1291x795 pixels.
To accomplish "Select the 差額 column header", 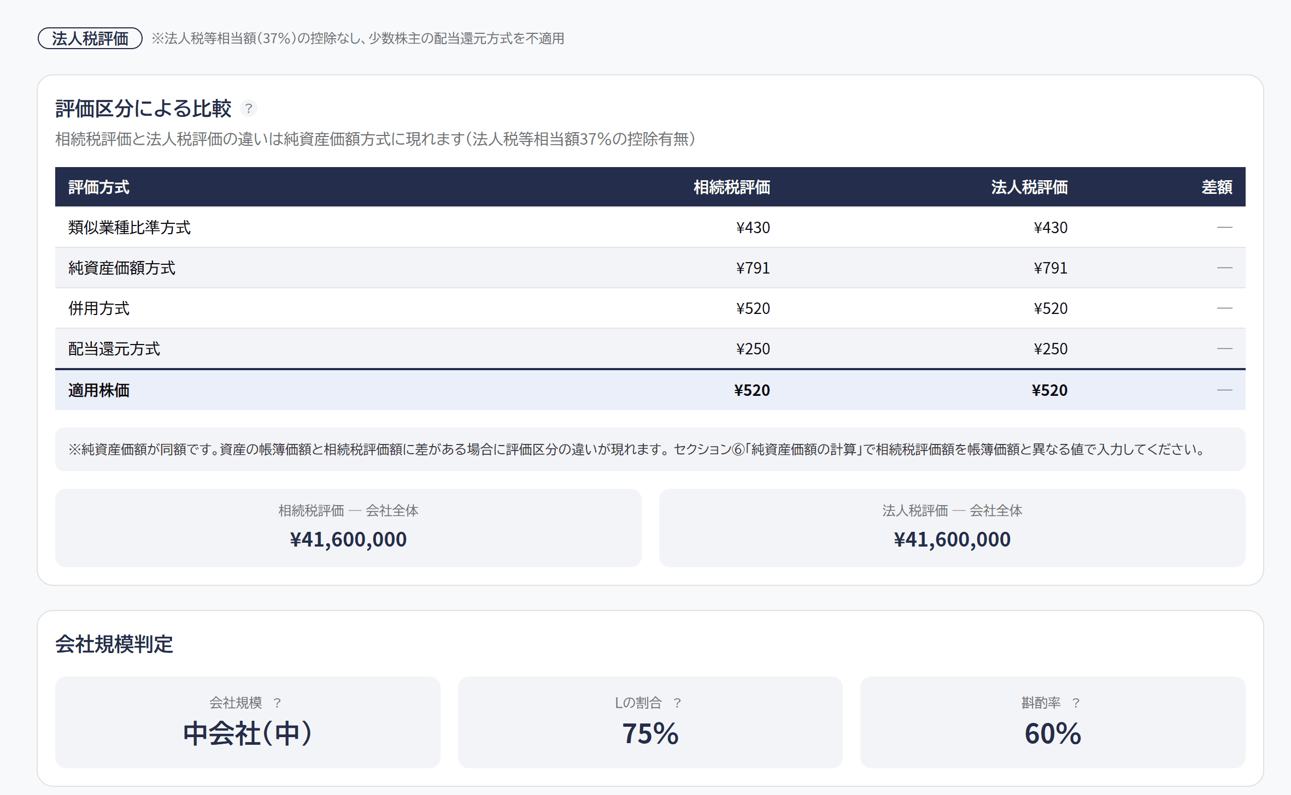I will [1217, 187].
